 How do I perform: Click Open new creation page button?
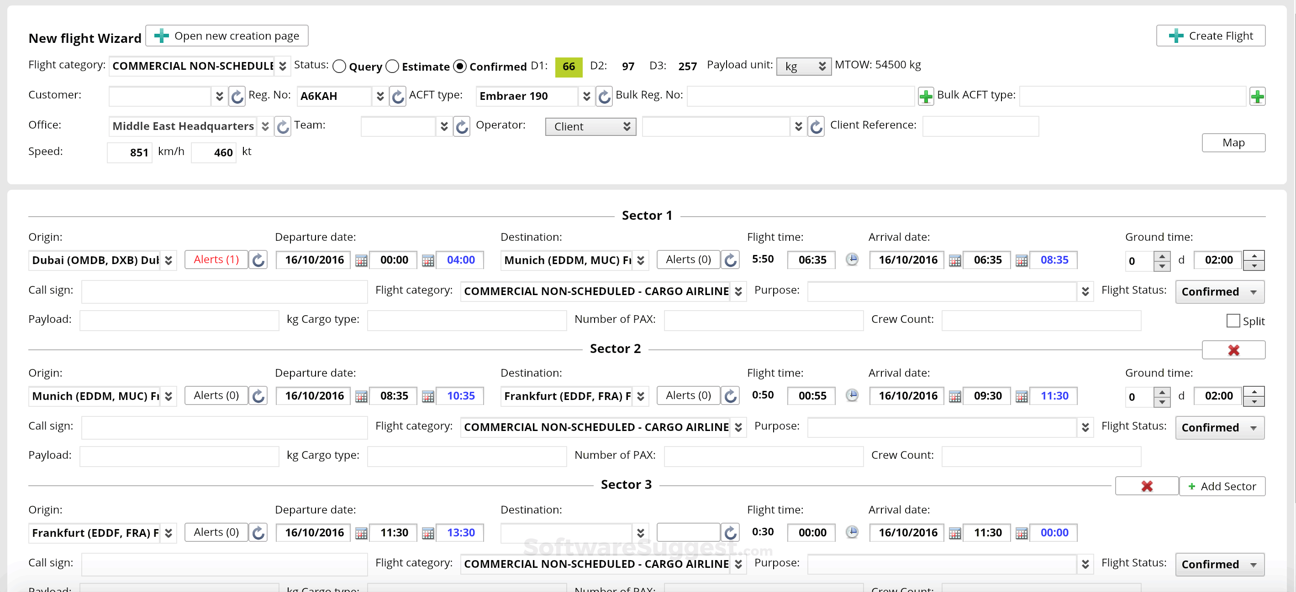pyautogui.click(x=227, y=36)
